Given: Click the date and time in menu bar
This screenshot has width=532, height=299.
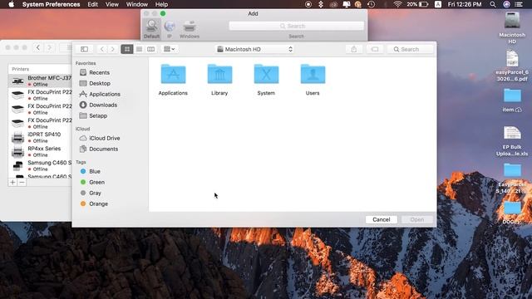Looking at the screenshot, I should click(465, 4).
